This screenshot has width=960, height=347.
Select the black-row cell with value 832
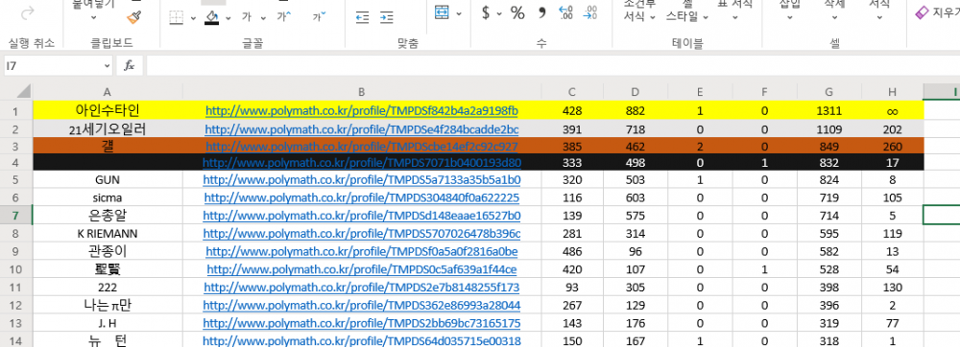(829, 163)
